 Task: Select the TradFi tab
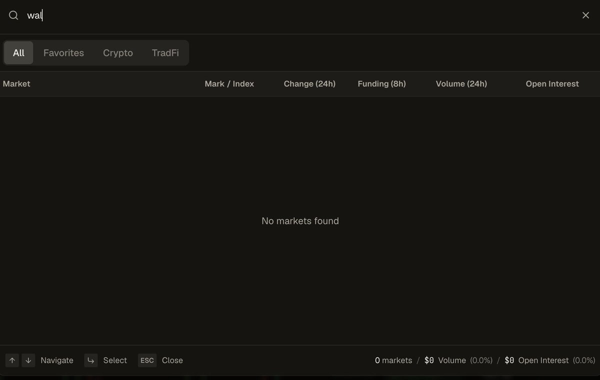165,53
